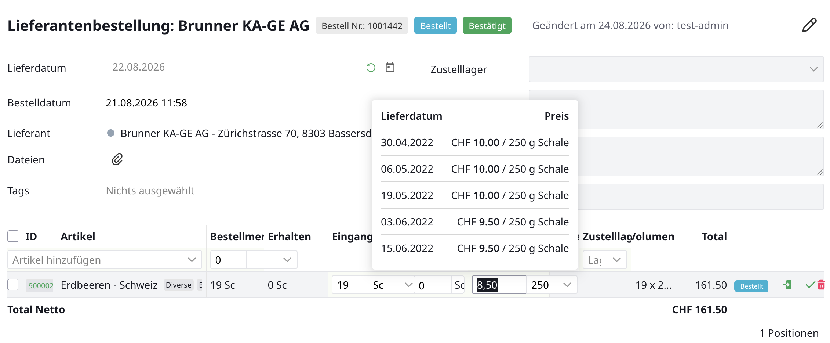Open the Zustelllager dropdown

tap(676, 69)
